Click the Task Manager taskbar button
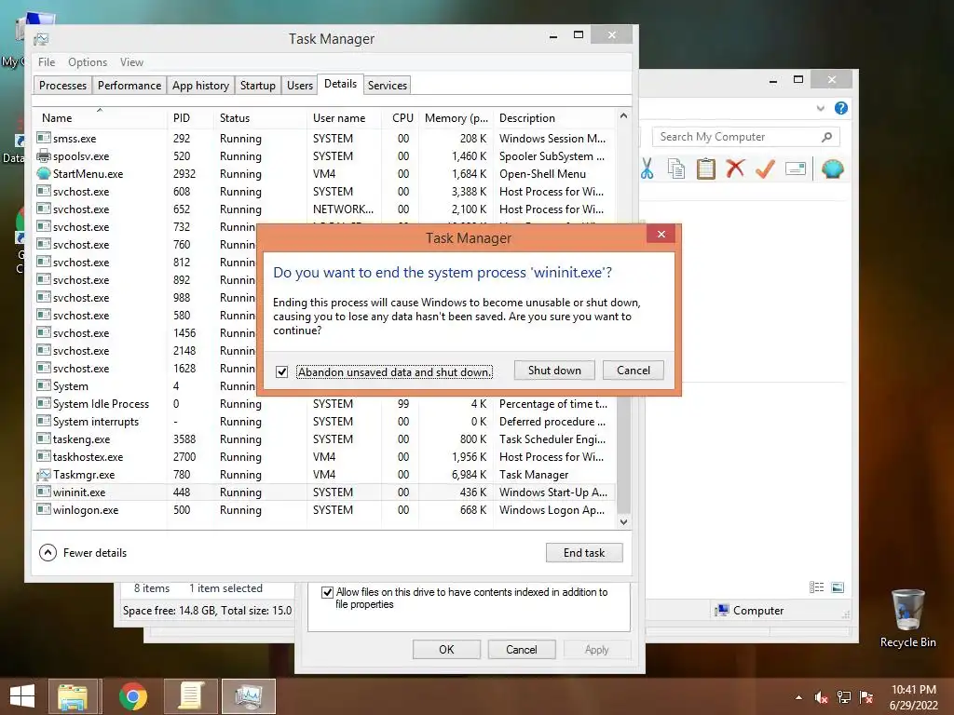This screenshot has width=954, height=715. click(248, 696)
